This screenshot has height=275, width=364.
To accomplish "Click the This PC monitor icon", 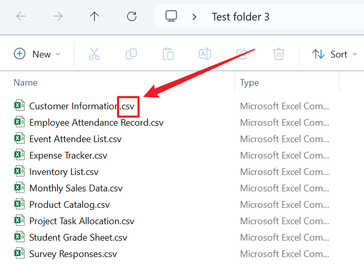I will pos(171,16).
